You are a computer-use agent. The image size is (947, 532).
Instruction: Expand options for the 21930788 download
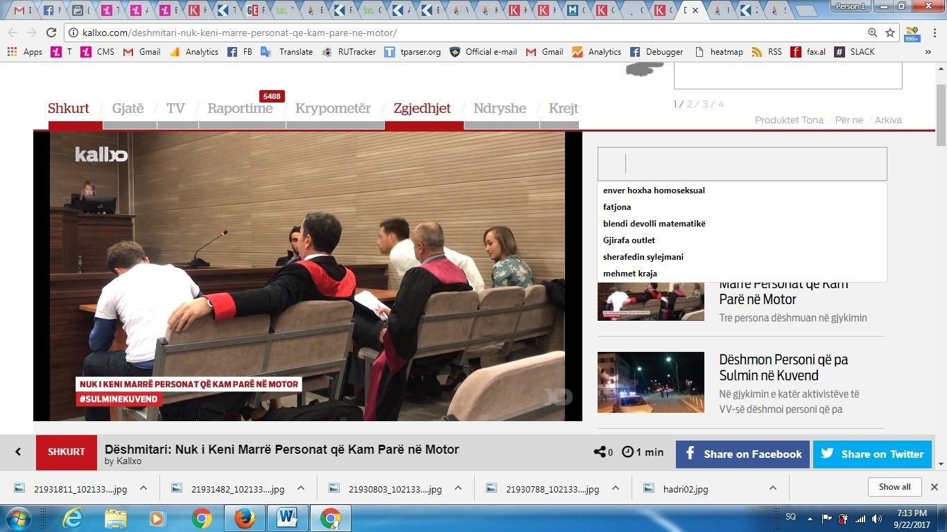616,488
